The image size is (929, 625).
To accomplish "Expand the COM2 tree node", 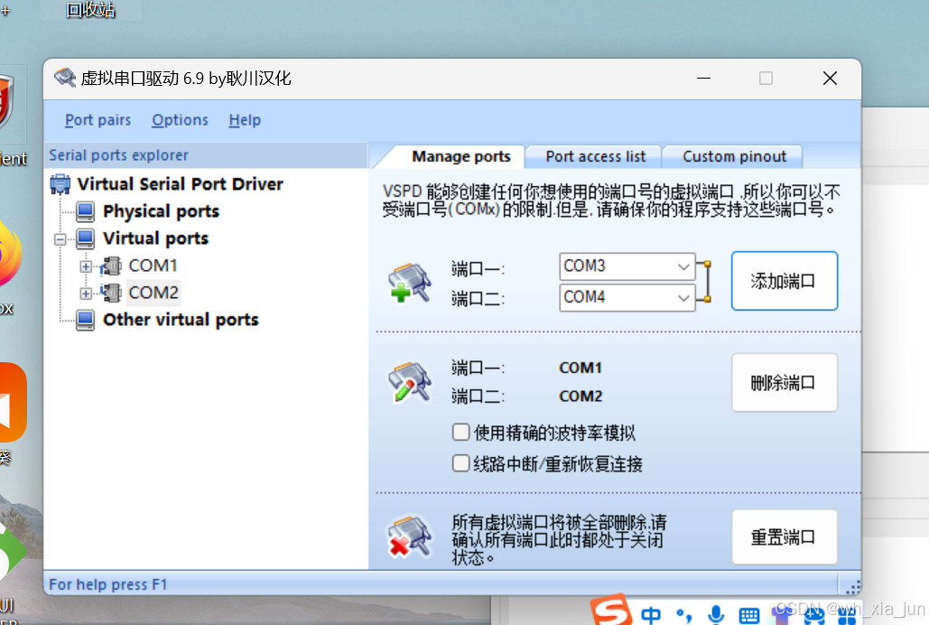I will (x=86, y=294).
